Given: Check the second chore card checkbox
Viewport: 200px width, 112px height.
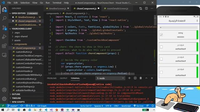Looking at the screenshot, I should click(x=161, y=47).
